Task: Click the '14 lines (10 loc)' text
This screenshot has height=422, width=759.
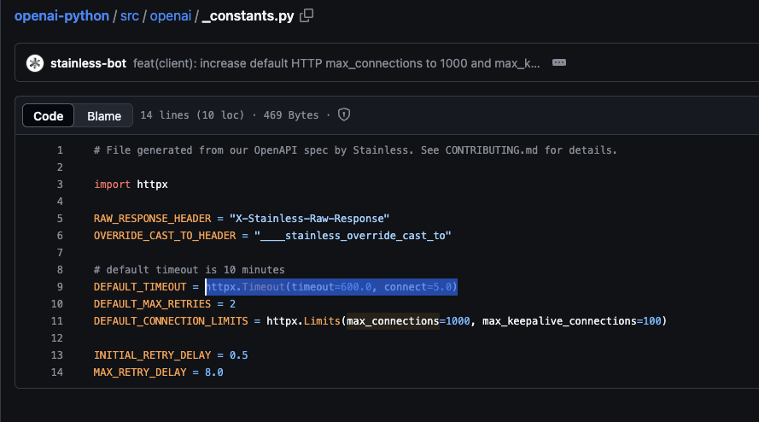Action: [192, 115]
